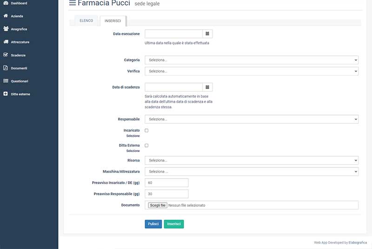Click the 'Nessun file selezionato' text
Screen dimensions: 372x249
tap(187, 205)
